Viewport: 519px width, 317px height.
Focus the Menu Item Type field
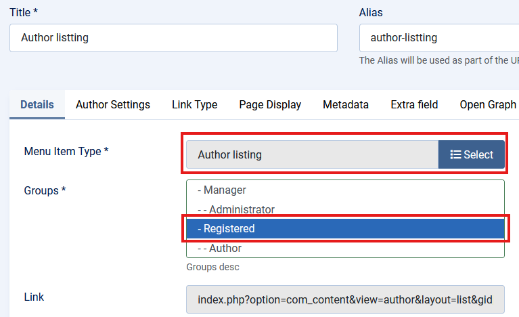click(x=313, y=154)
